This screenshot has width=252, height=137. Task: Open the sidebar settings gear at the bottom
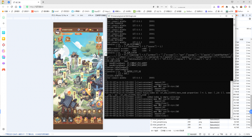pyautogui.click(x=4, y=129)
